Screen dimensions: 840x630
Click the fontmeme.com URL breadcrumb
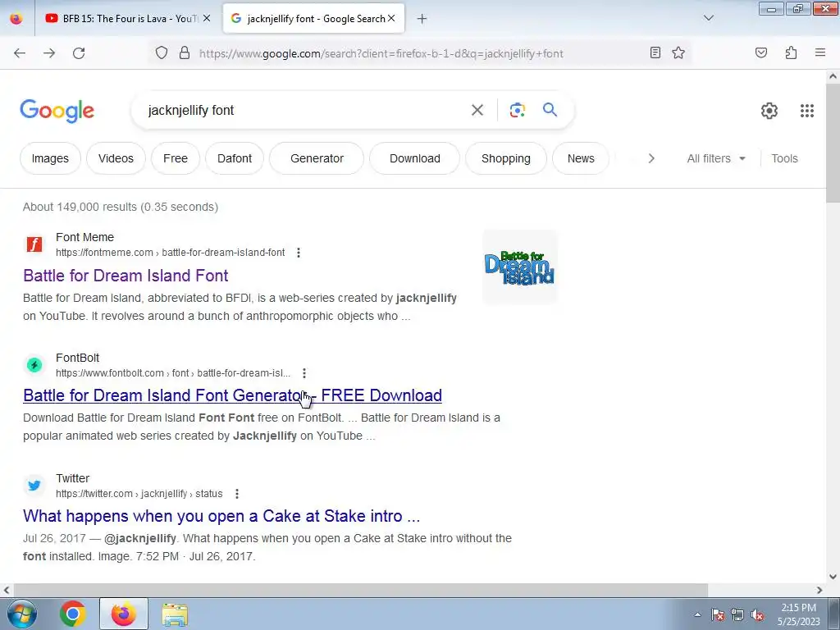(x=171, y=253)
